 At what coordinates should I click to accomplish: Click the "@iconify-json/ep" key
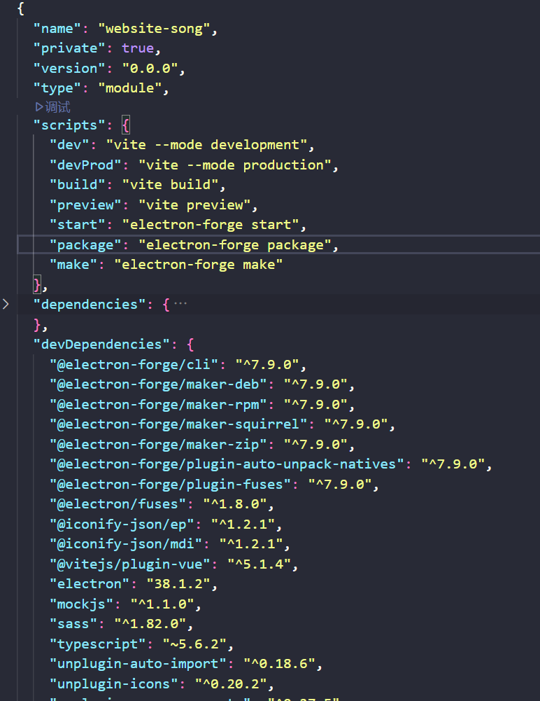(x=122, y=524)
